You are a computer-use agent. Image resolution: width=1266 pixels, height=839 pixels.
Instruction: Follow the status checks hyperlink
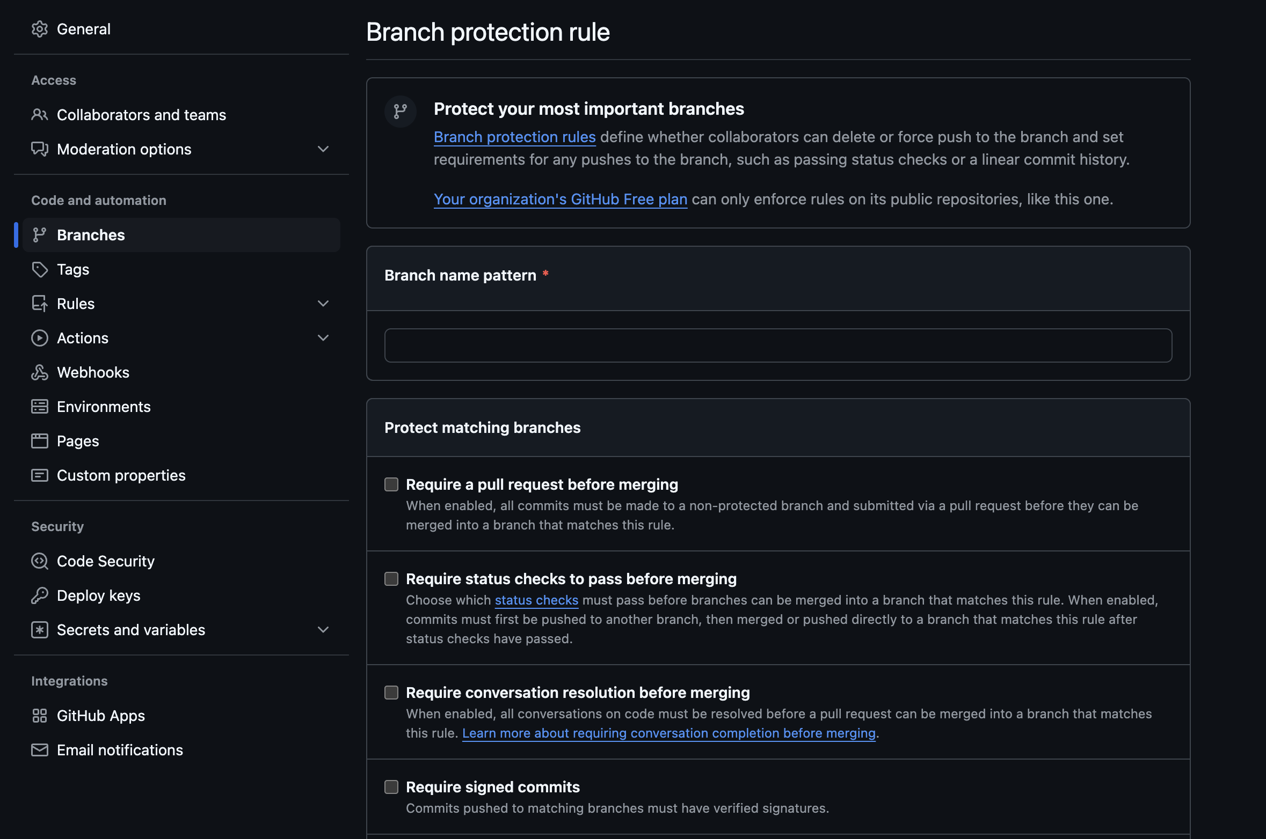click(536, 600)
